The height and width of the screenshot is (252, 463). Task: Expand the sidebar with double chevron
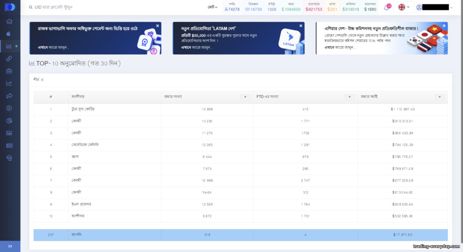click(x=10, y=246)
